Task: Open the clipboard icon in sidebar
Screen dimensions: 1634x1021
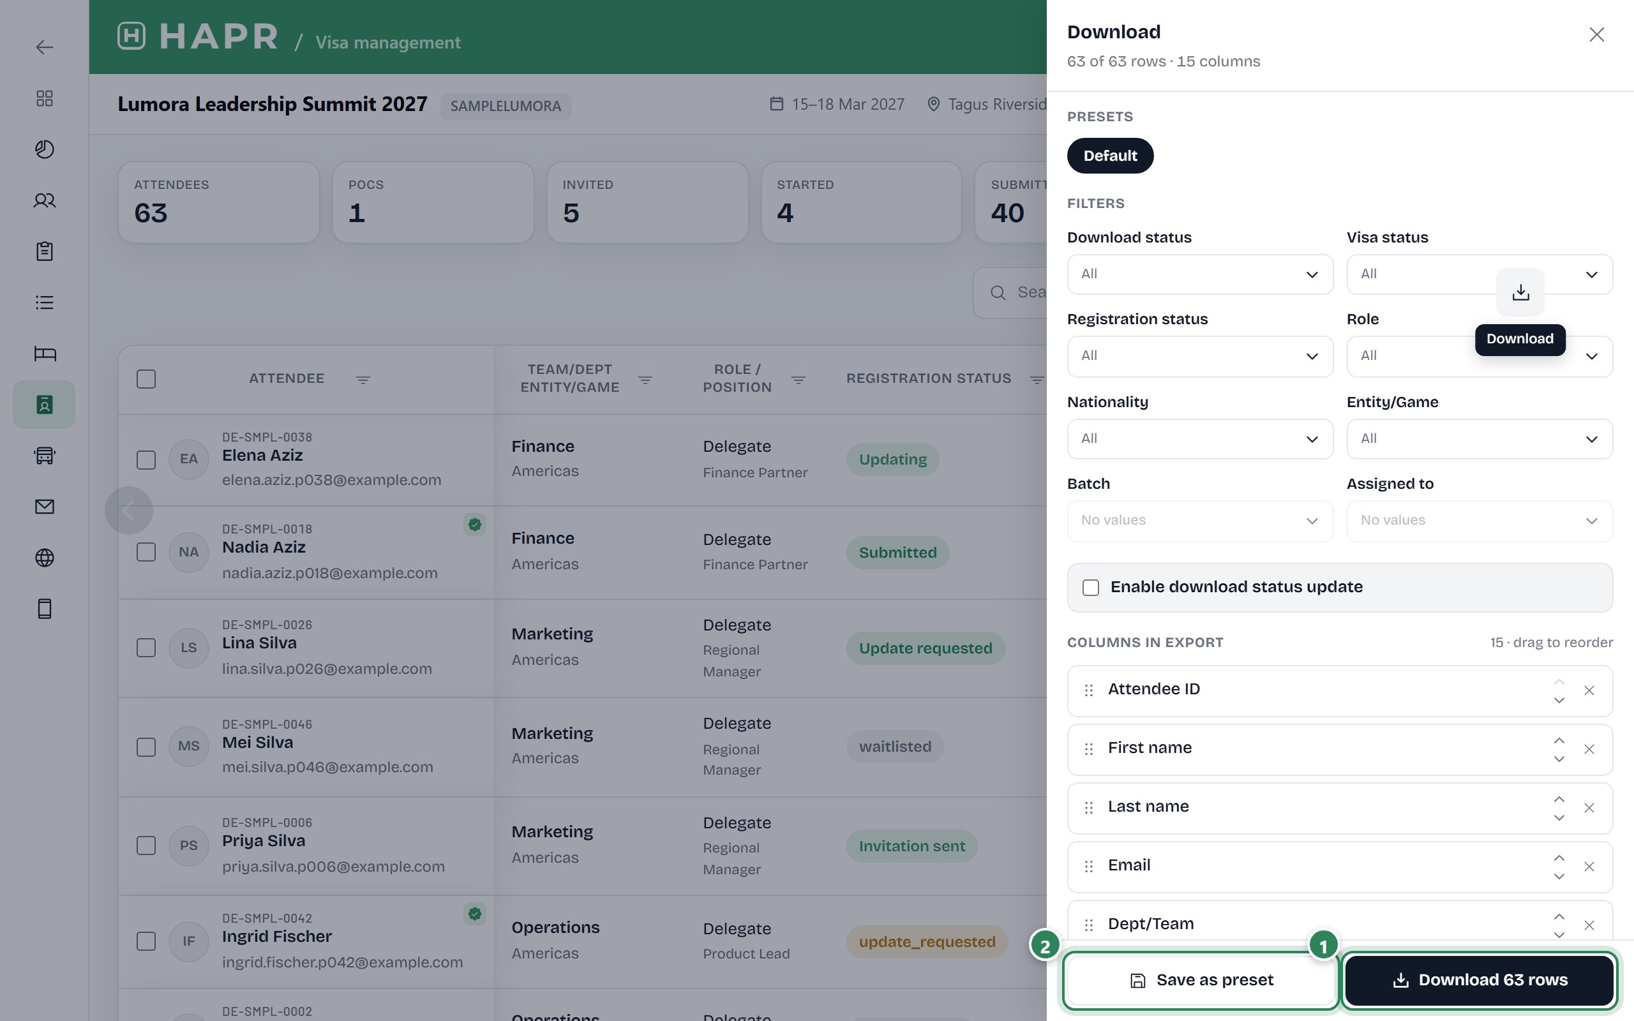Action: 45,251
